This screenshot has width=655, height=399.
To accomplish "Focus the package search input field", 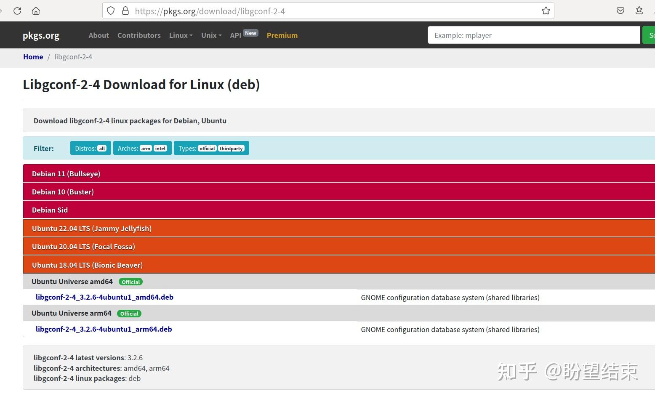I will click(533, 35).
